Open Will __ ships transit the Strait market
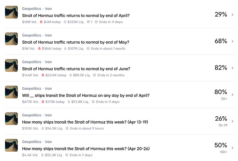The image size is (238, 161). click(86, 95)
